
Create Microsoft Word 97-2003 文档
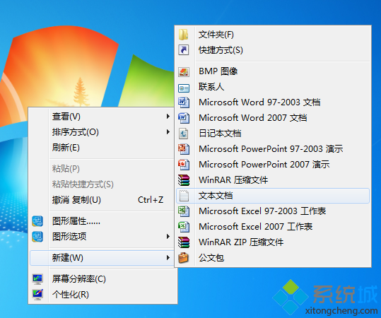click(x=273, y=102)
